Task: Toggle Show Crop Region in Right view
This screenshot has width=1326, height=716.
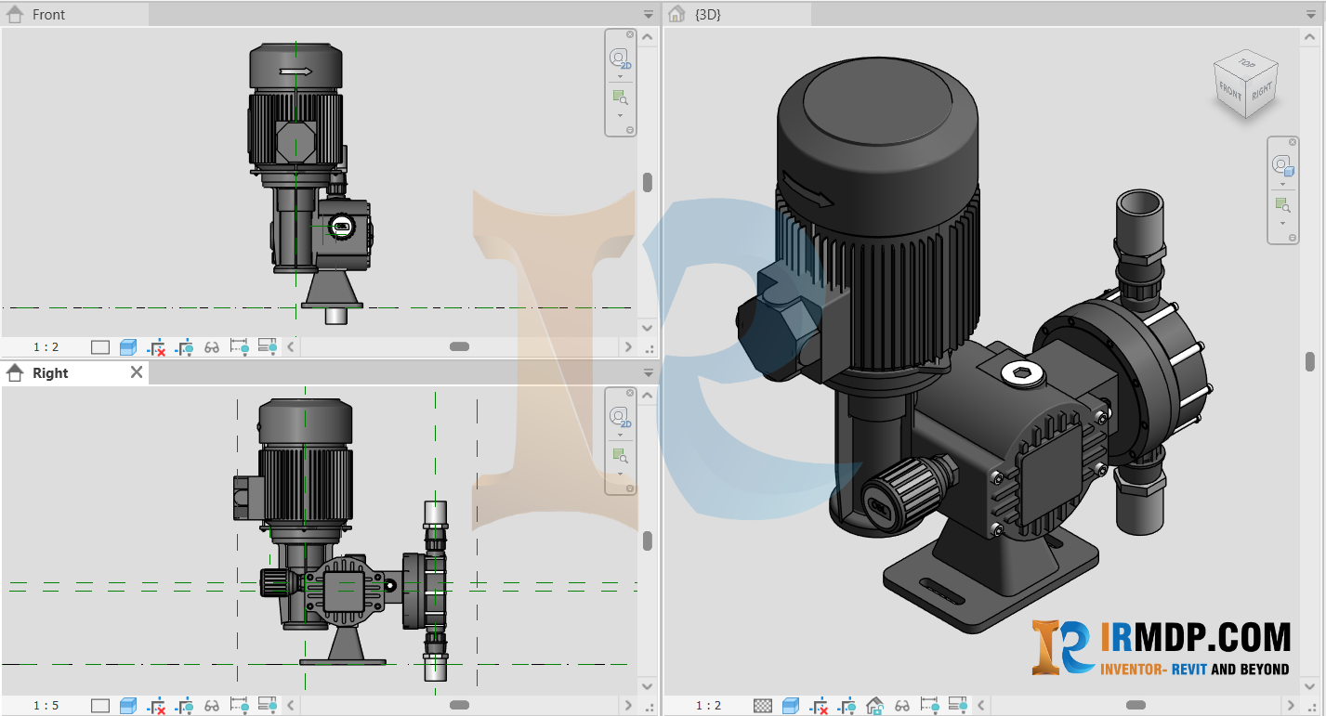Action: click(x=184, y=706)
